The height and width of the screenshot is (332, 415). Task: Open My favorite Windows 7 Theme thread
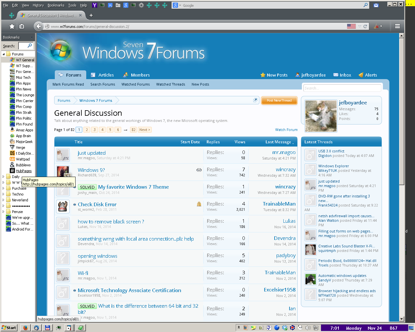[x=134, y=187]
